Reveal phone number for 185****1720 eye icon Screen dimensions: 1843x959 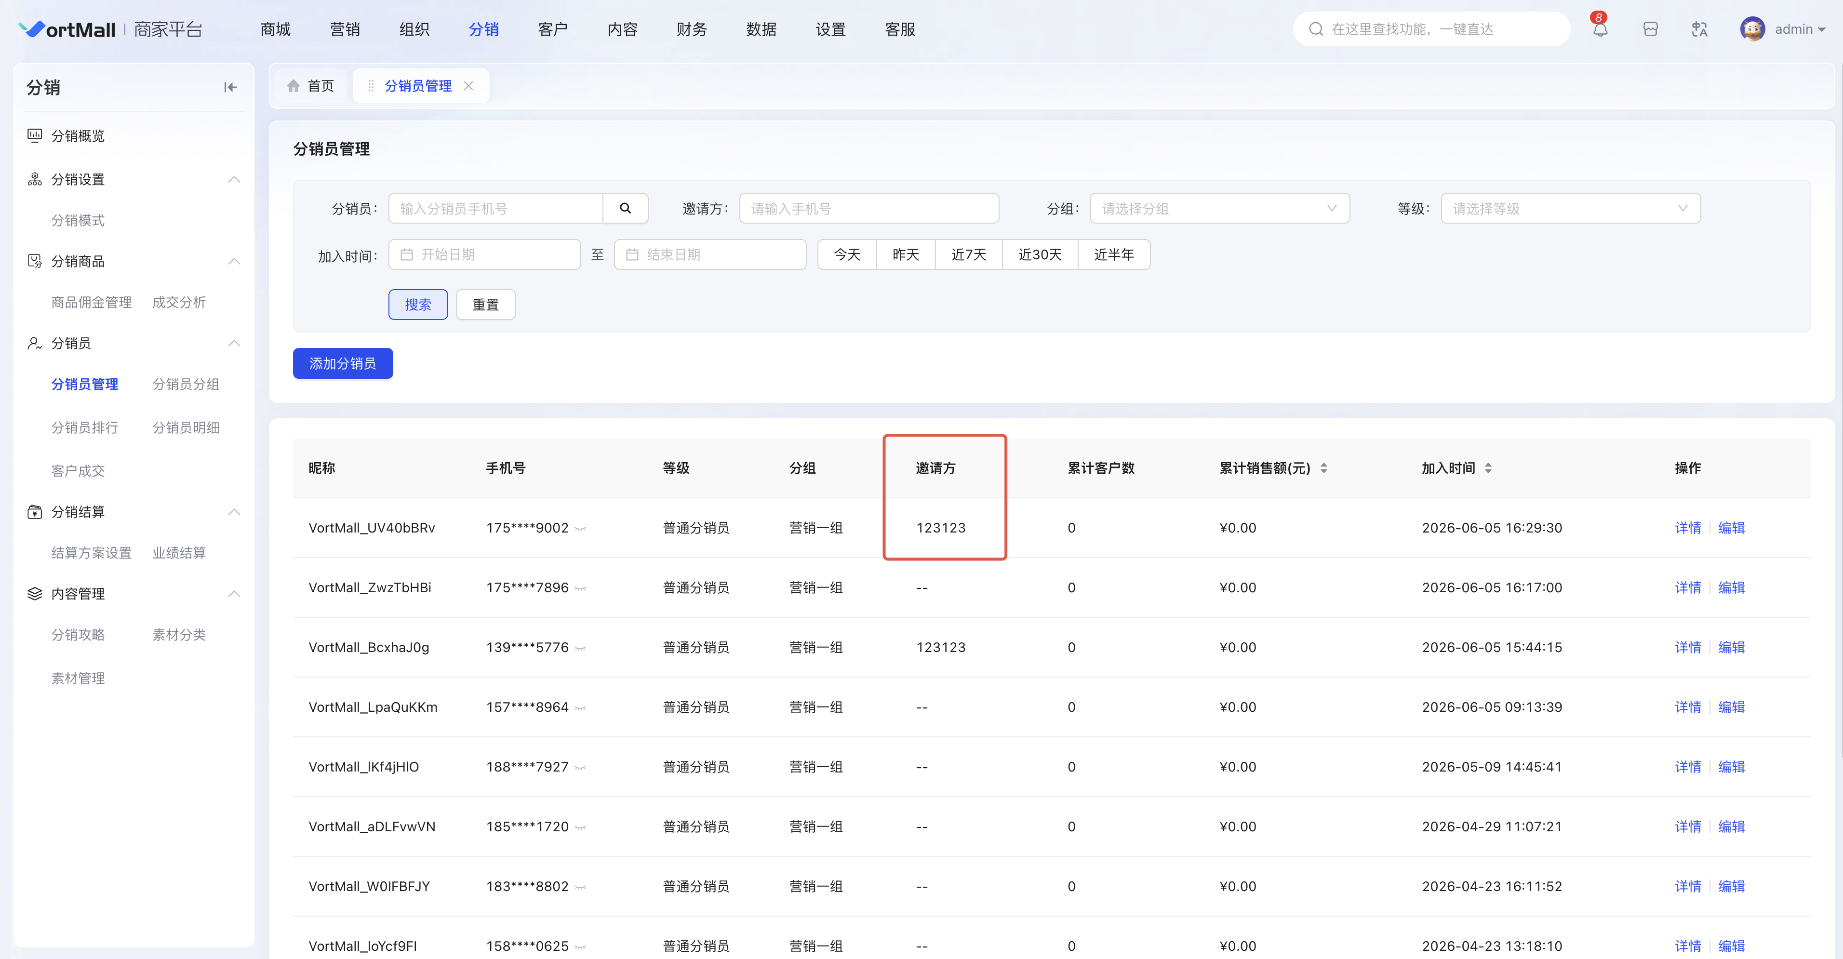pyautogui.click(x=580, y=828)
